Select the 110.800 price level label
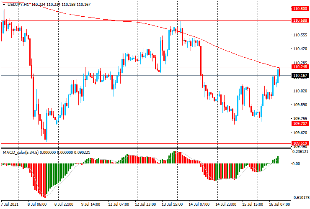310x209 pixels. click(x=300, y=9)
